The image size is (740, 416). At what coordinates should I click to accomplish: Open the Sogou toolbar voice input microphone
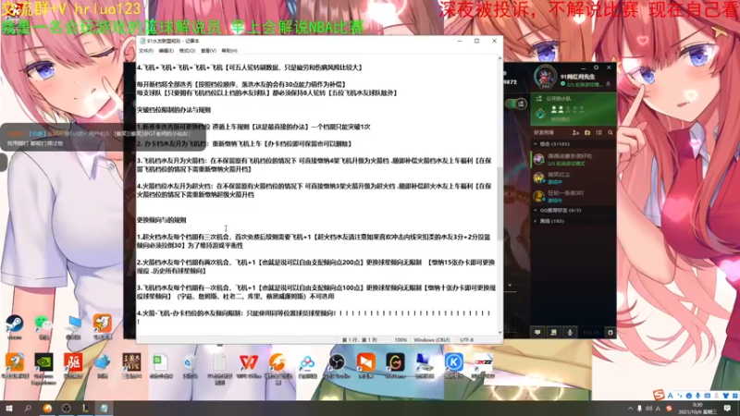coord(697,396)
